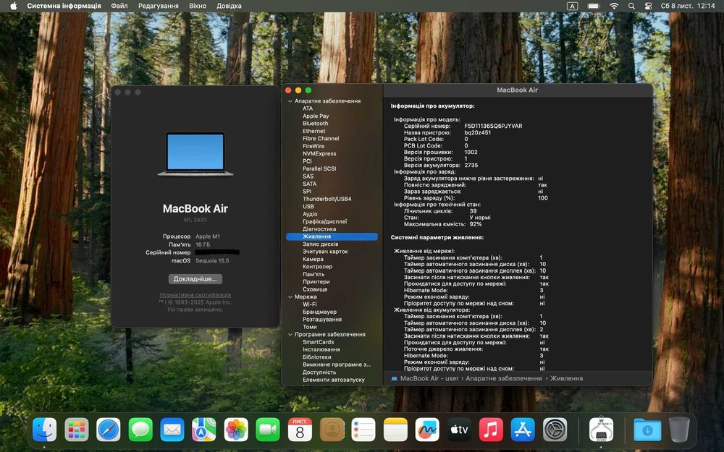Click the MacBook Air laptop image
This screenshot has width=724, height=452.
point(195,155)
